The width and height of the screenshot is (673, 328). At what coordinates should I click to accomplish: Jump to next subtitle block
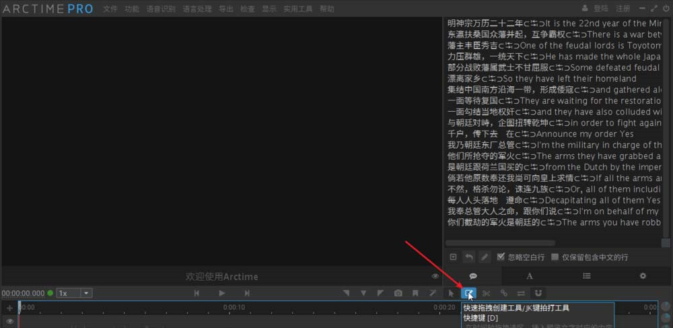(x=247, y=293)
